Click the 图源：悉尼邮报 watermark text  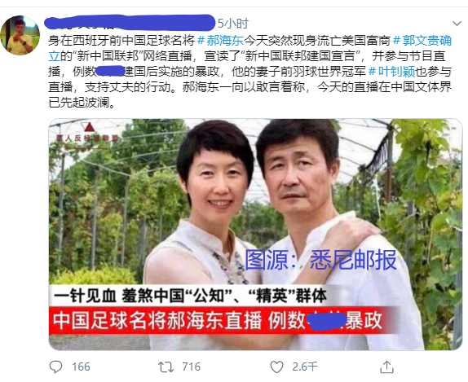pyautogui.click(x=320, y=260)
